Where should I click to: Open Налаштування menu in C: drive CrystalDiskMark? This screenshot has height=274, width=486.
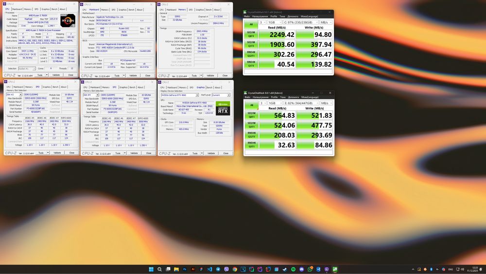tap(260, 17)
